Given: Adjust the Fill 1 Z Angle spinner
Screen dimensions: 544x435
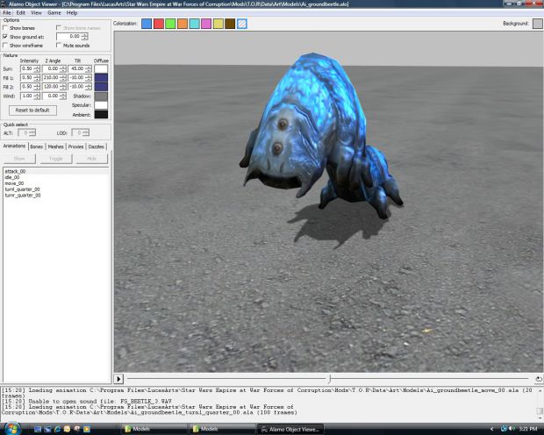Looking at the screenshot, I should 54,78.
